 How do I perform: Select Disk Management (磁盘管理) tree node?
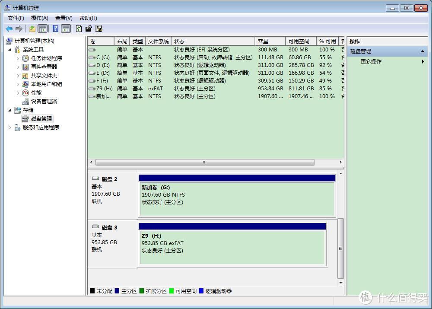point(41,118)
